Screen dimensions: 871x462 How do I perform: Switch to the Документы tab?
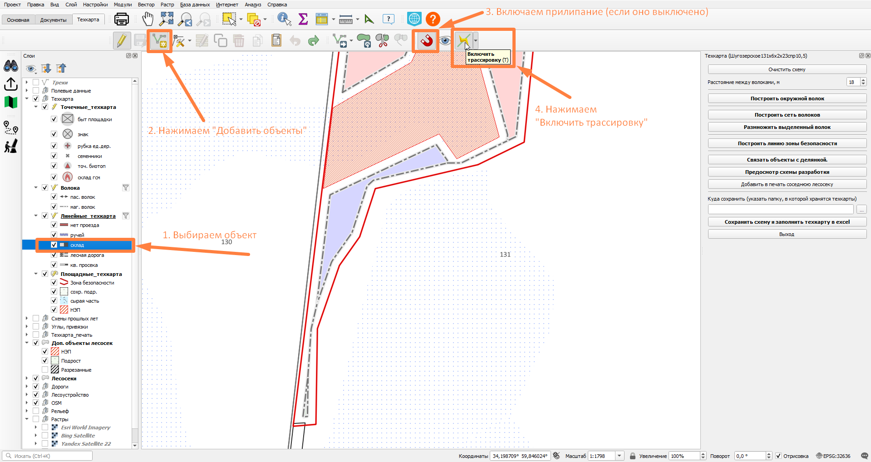[53, 20]
